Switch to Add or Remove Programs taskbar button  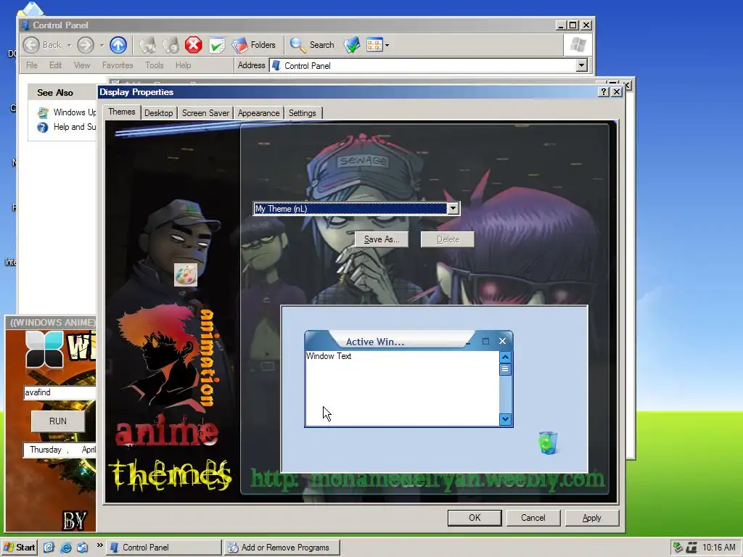tap(282, 548)
